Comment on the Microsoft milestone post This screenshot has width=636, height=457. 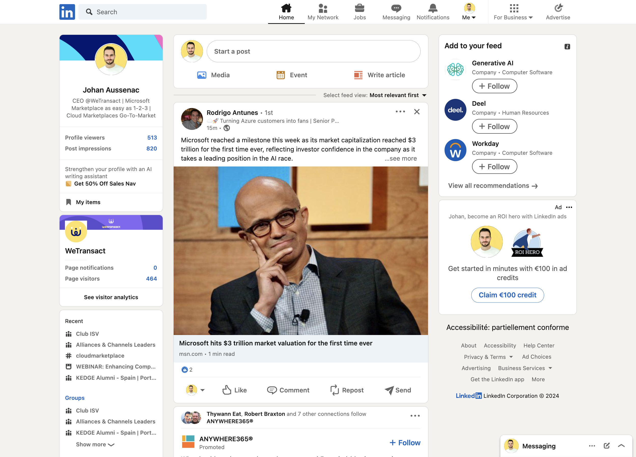click(288, 390)
